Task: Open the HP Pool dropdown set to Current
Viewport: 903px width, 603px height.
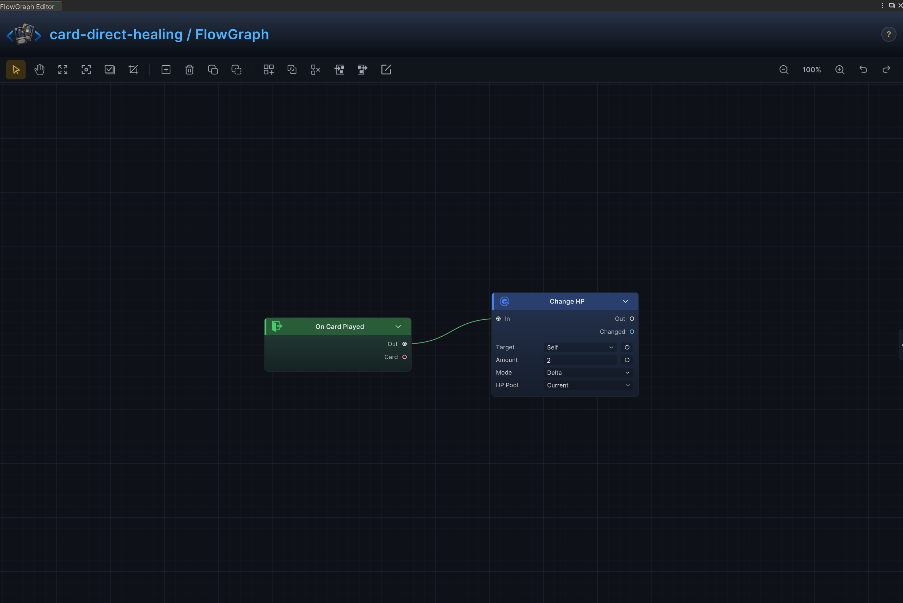Action: pos(588,385)
